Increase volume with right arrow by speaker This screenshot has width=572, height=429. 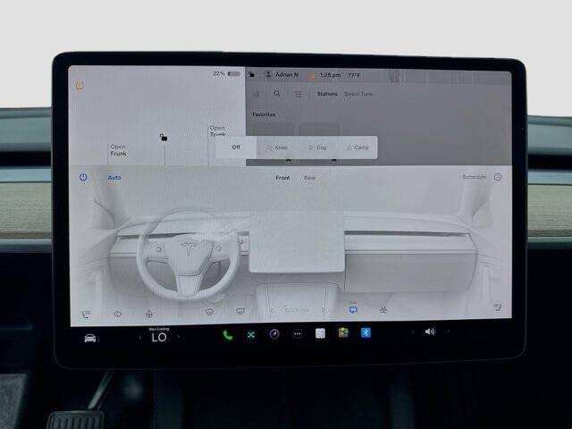click(449, 332)
